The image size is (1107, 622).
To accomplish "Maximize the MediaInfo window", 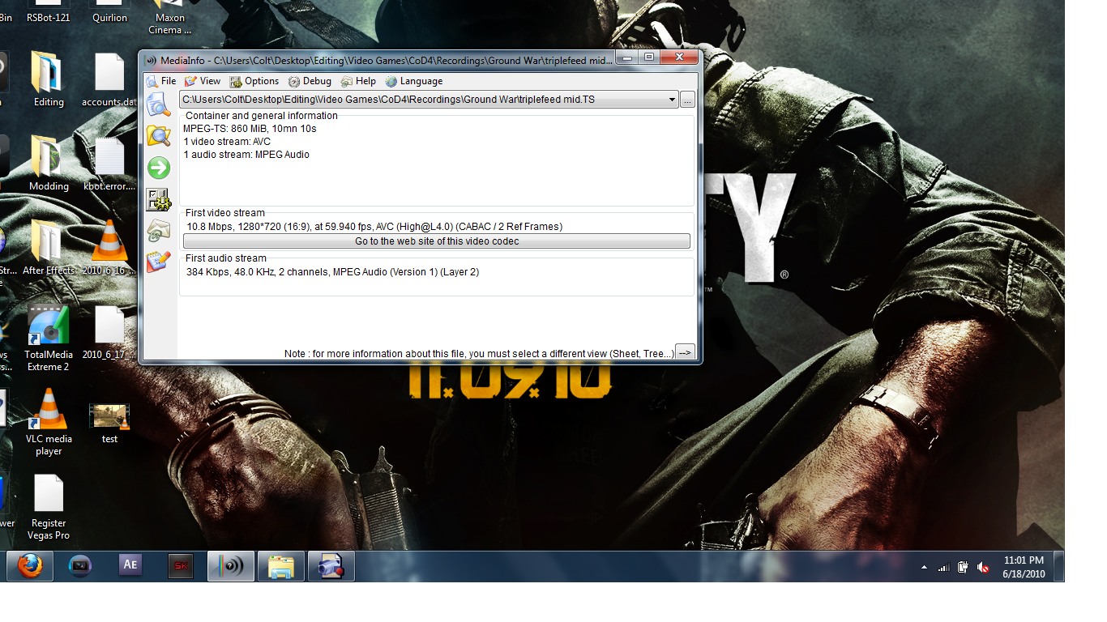I will point(648,58).
